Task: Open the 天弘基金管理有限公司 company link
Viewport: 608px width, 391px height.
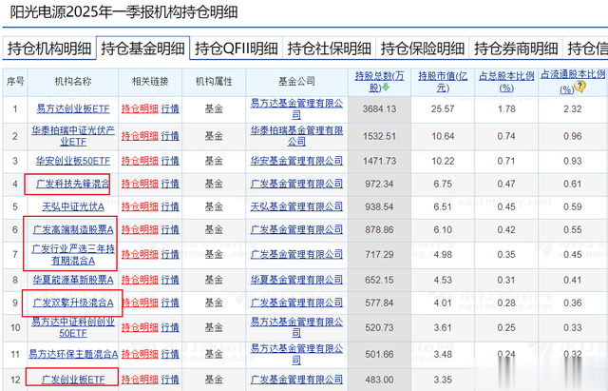Action: (296, 206)
